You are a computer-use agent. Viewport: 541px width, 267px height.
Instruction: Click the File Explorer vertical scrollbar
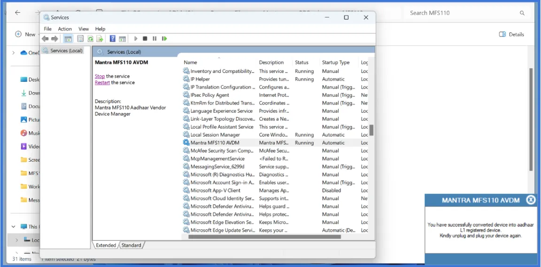pyautogui.click(x=531, y=119)
